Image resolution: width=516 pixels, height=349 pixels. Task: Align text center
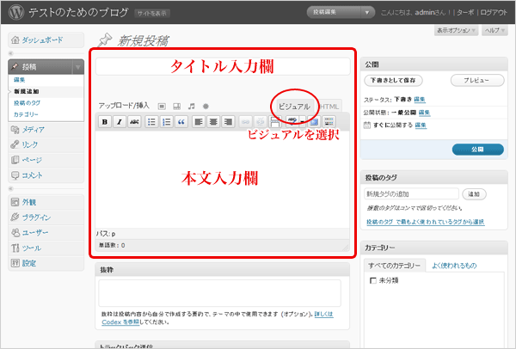point(213,122)
